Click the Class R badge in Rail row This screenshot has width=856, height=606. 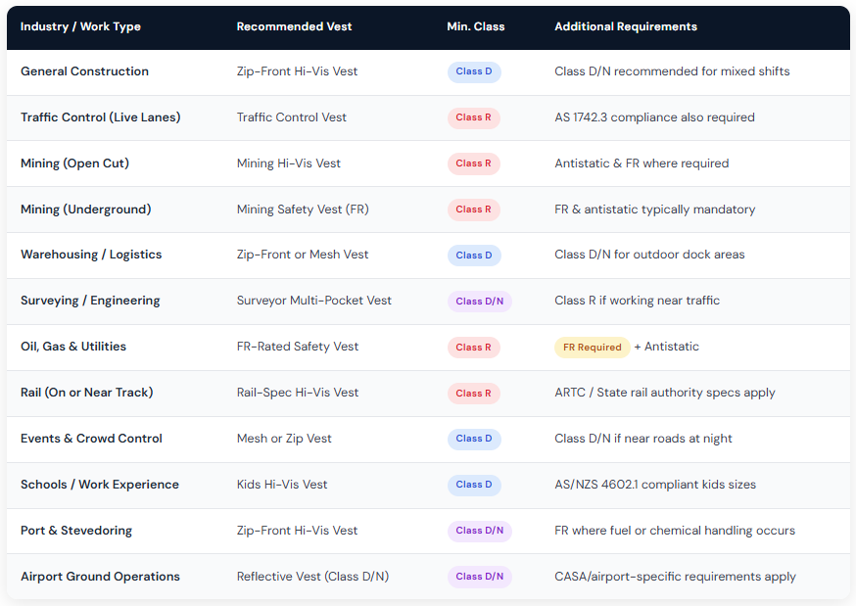[474, 394]
